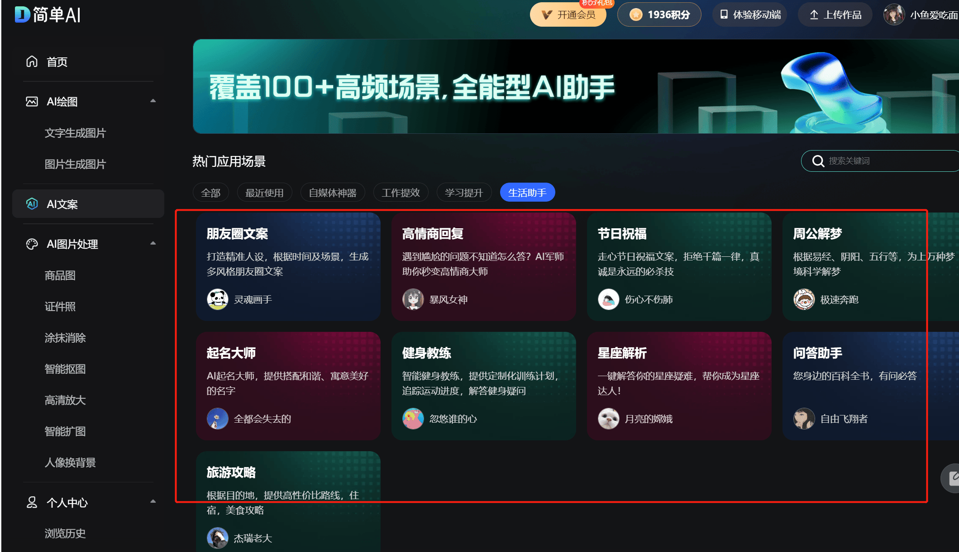
Task: Click the AI绘图 picture icon
Action: pos(32,102)
